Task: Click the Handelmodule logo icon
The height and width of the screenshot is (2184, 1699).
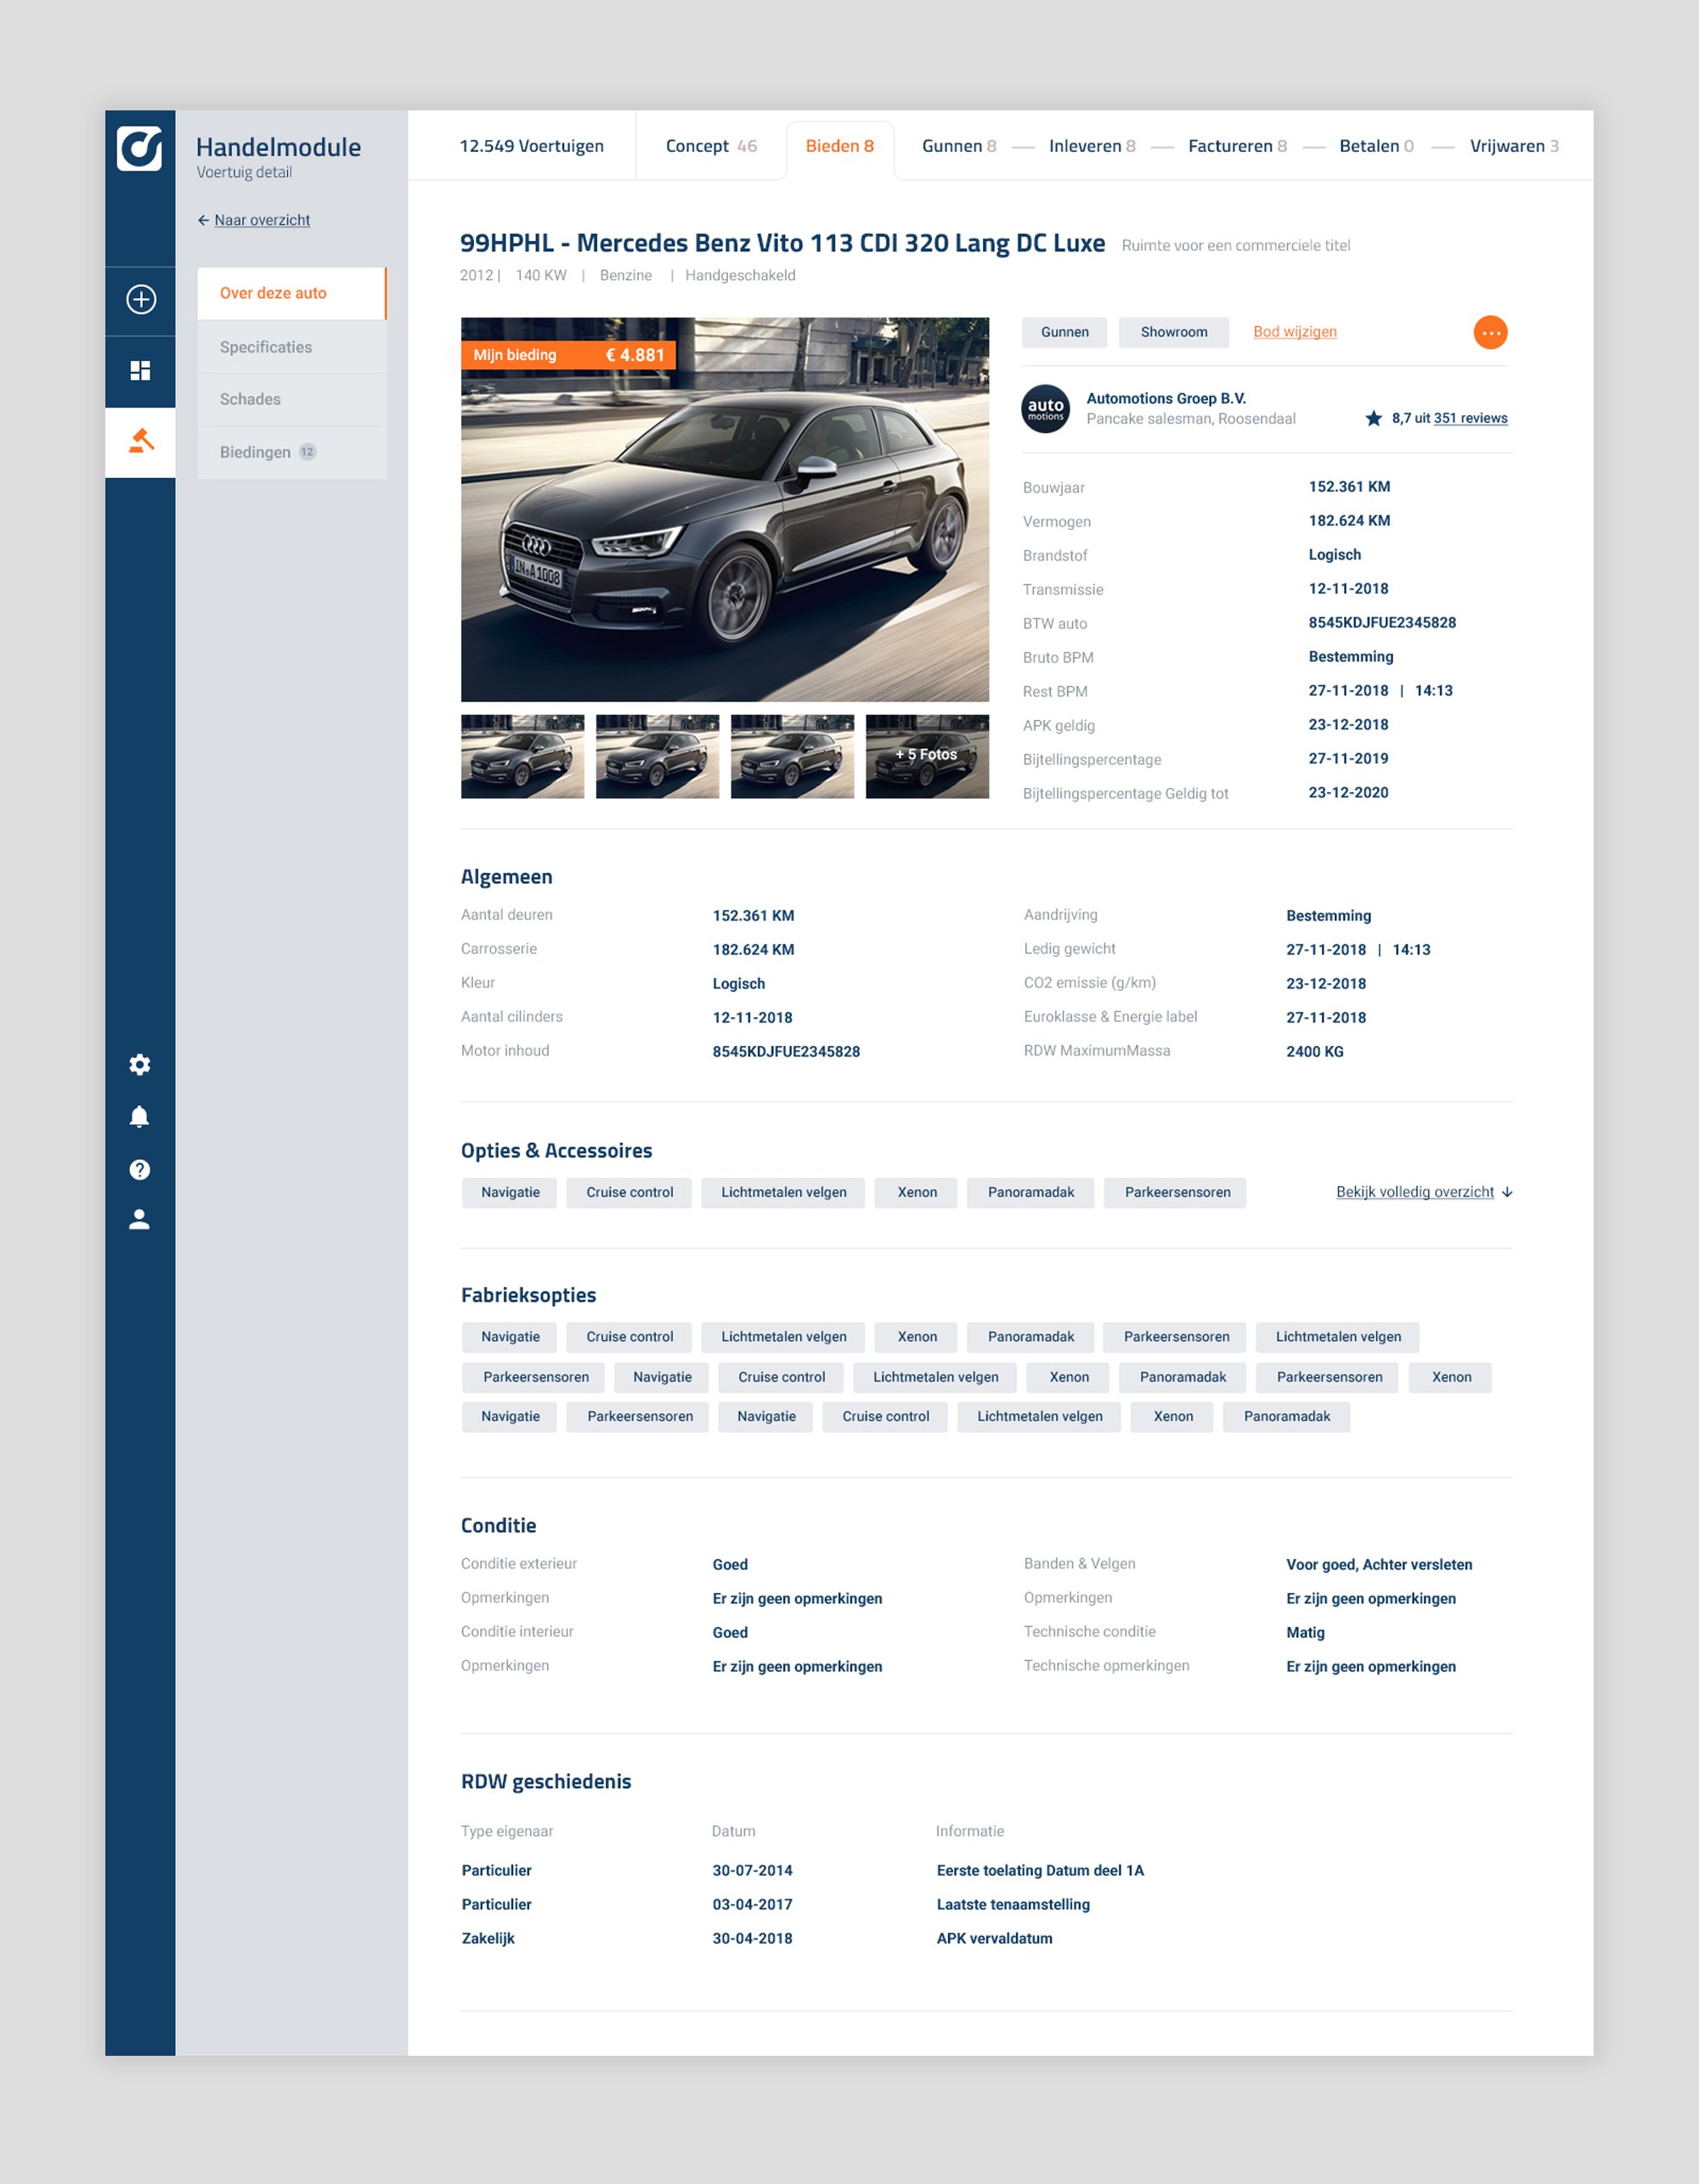Action: pyautogui.click(x=140, y=148)
